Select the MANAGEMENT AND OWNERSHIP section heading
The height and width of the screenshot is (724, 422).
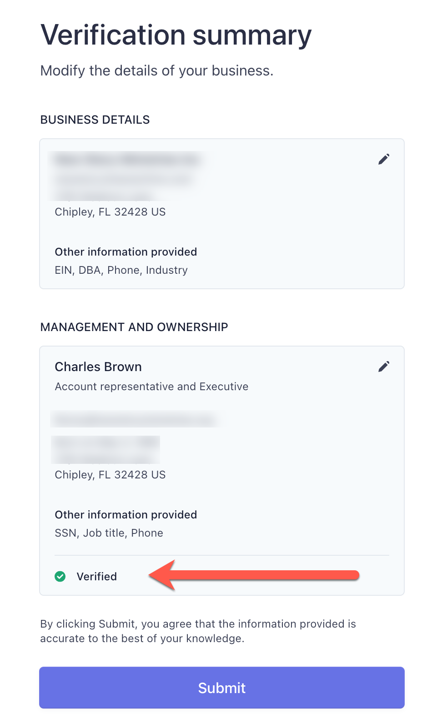(x=134, y=327)
